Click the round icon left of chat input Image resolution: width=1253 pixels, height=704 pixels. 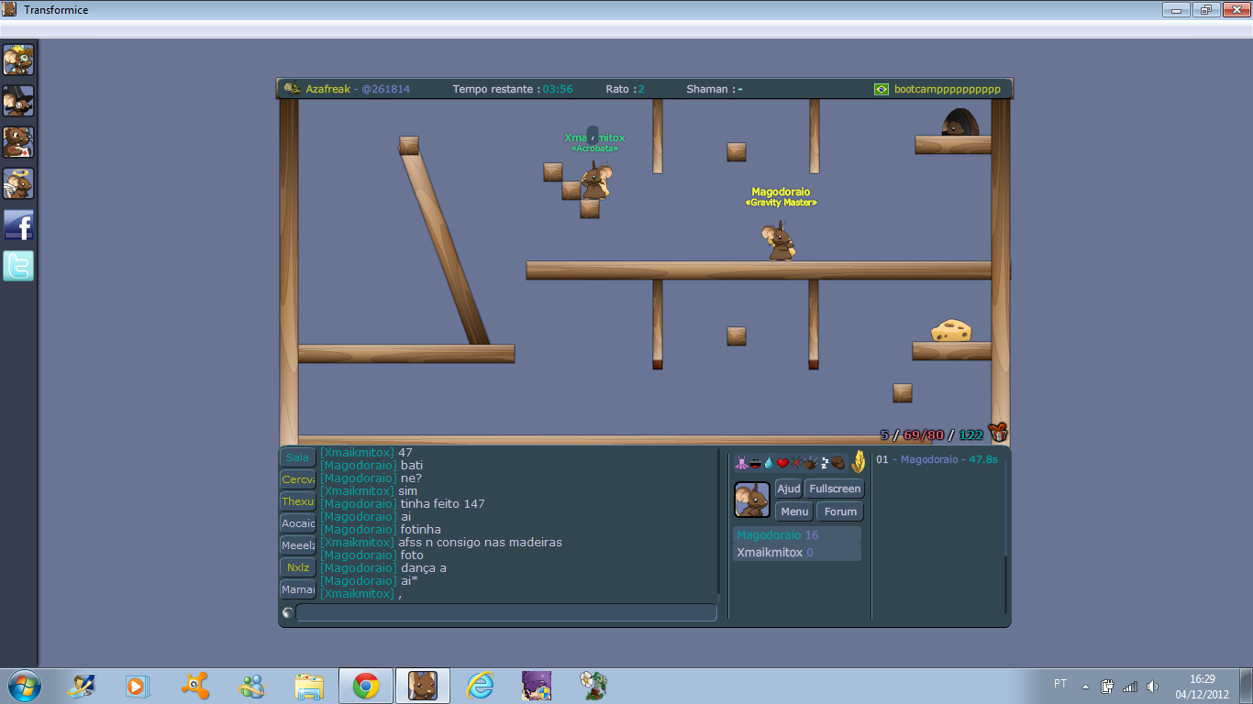click(287, 612)
